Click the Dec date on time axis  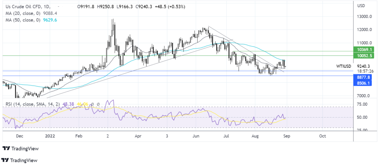click(19, 136)
